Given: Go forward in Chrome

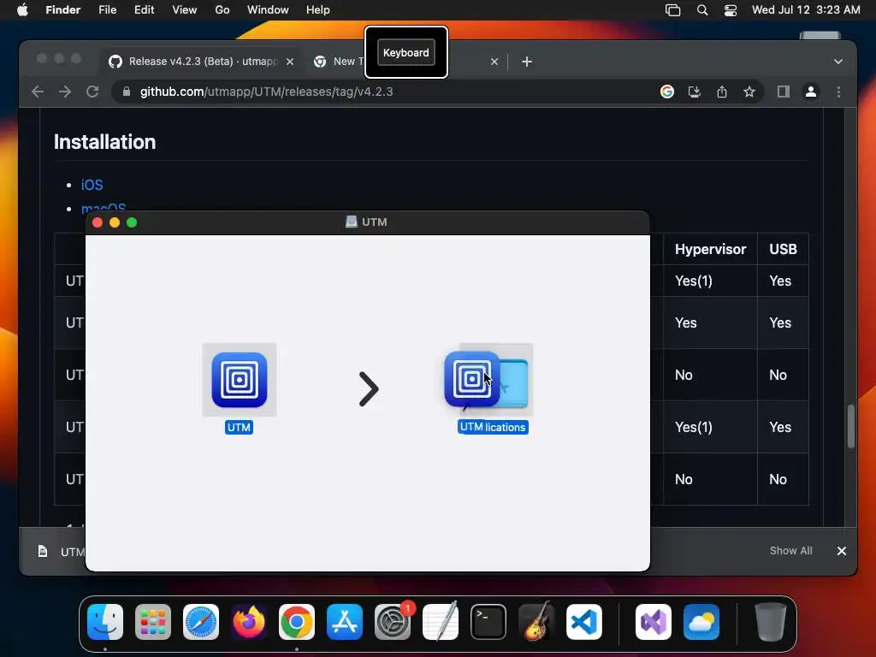Looking at the screenshot, I should click(65, 92).
